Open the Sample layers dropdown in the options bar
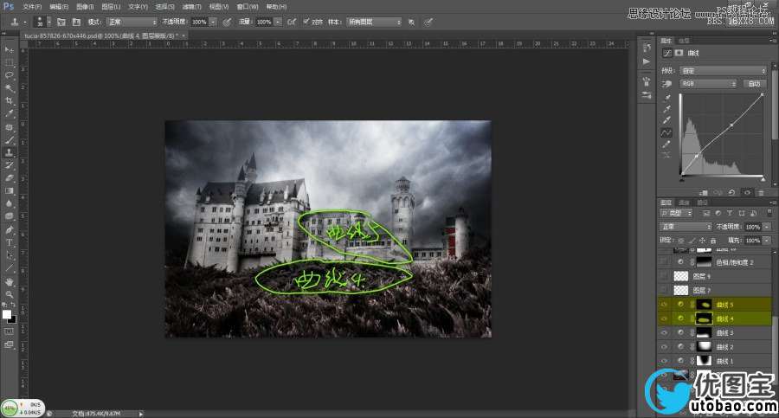 pos(374,22)
